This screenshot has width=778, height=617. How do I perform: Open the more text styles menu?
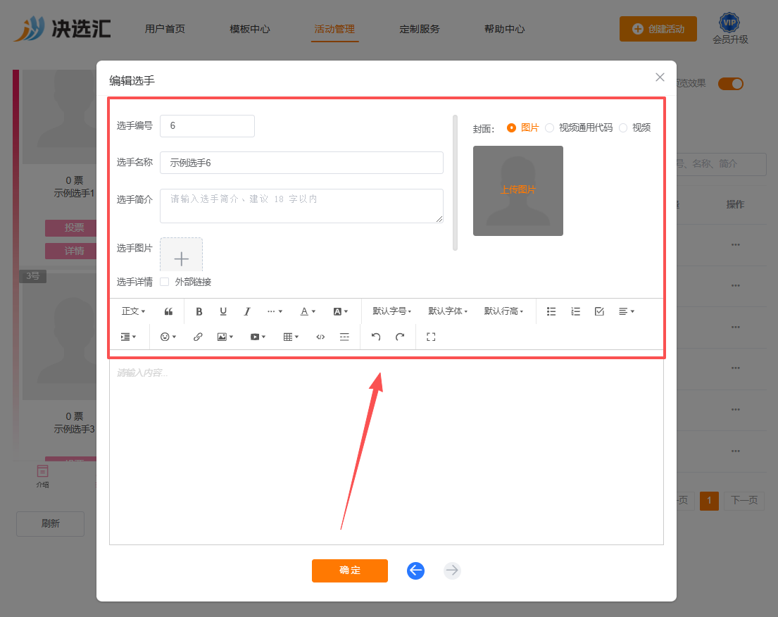tap(275, 311)
